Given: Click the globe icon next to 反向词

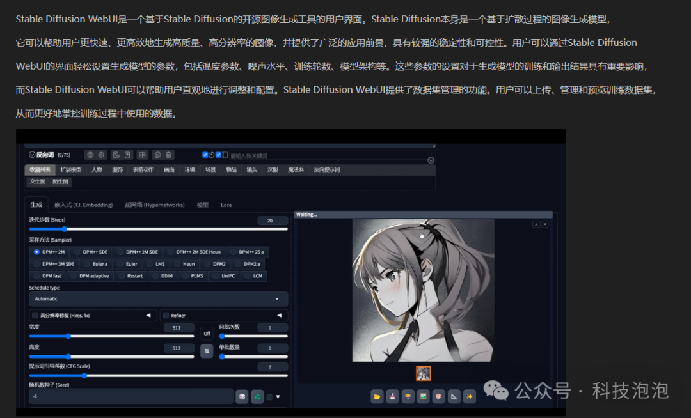Looking at the screenshot, I should coord(90,155).
